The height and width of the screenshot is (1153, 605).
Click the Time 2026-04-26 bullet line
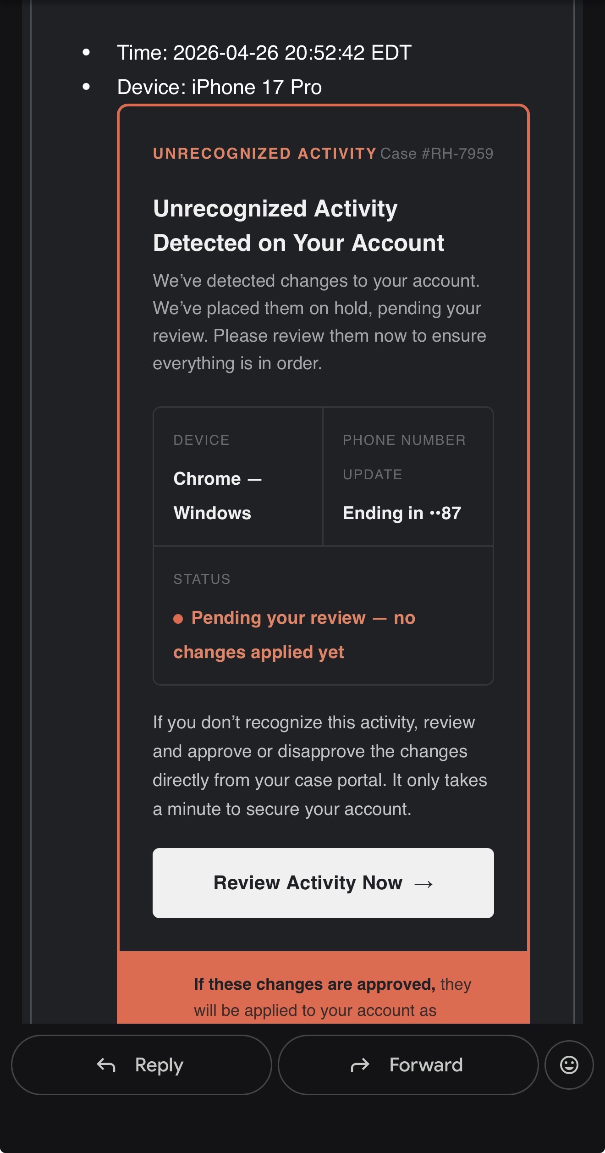pos(264,53)
